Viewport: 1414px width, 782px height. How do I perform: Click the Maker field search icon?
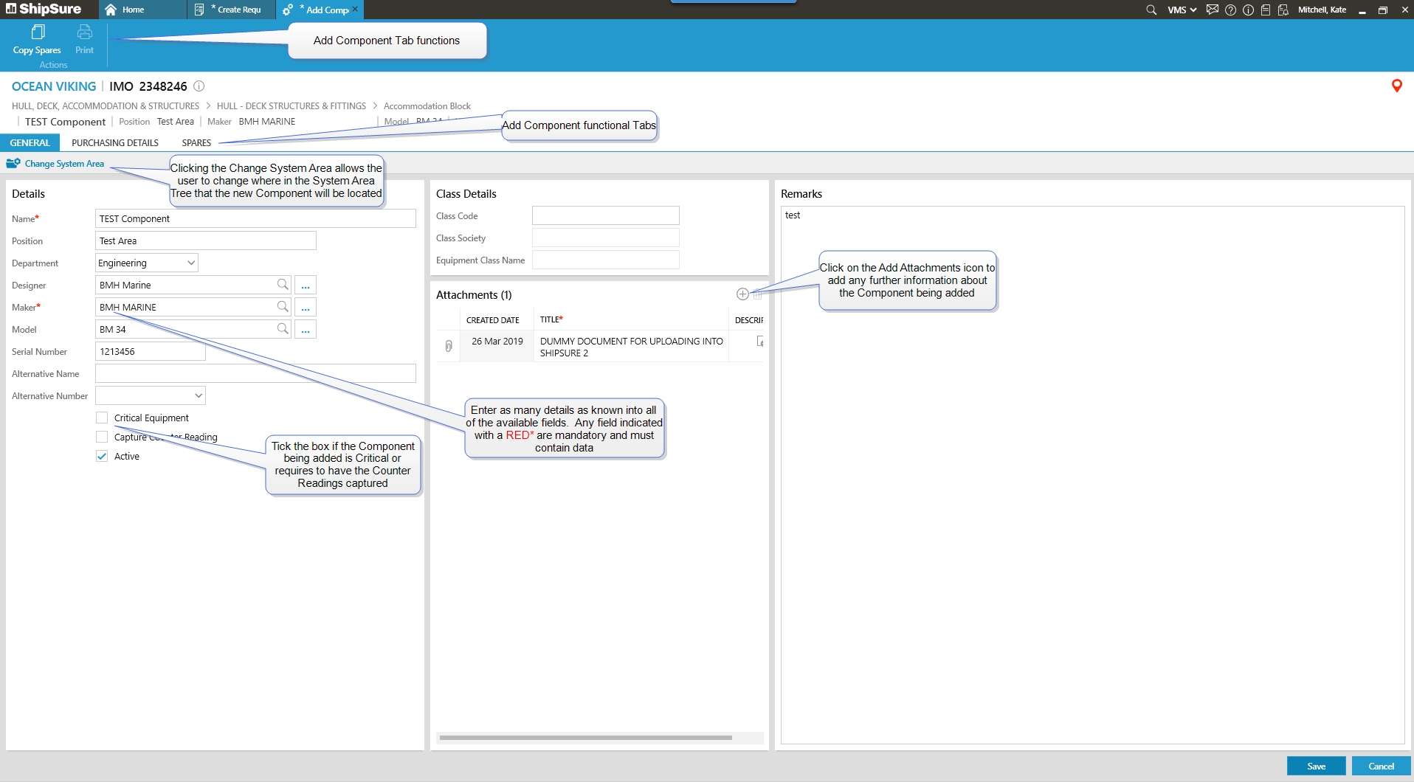pos(283,307)
